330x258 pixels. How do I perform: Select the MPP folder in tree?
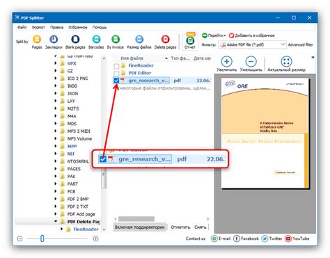click(x=72, y=146)
